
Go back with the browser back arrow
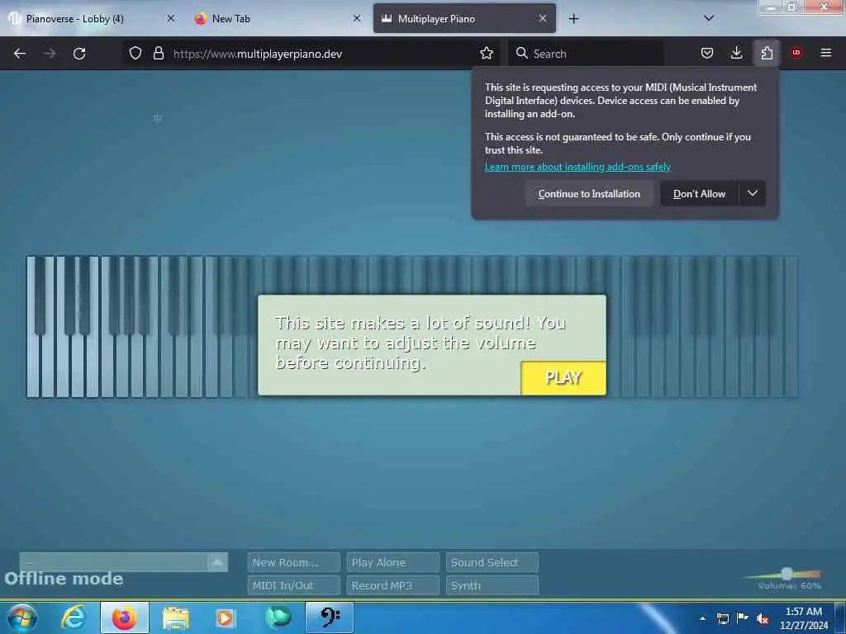20,54
